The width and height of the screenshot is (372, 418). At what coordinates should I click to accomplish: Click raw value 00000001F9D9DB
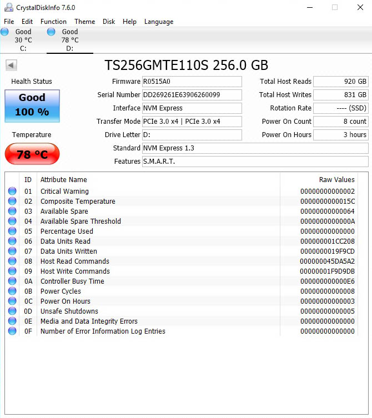[327, 271]
